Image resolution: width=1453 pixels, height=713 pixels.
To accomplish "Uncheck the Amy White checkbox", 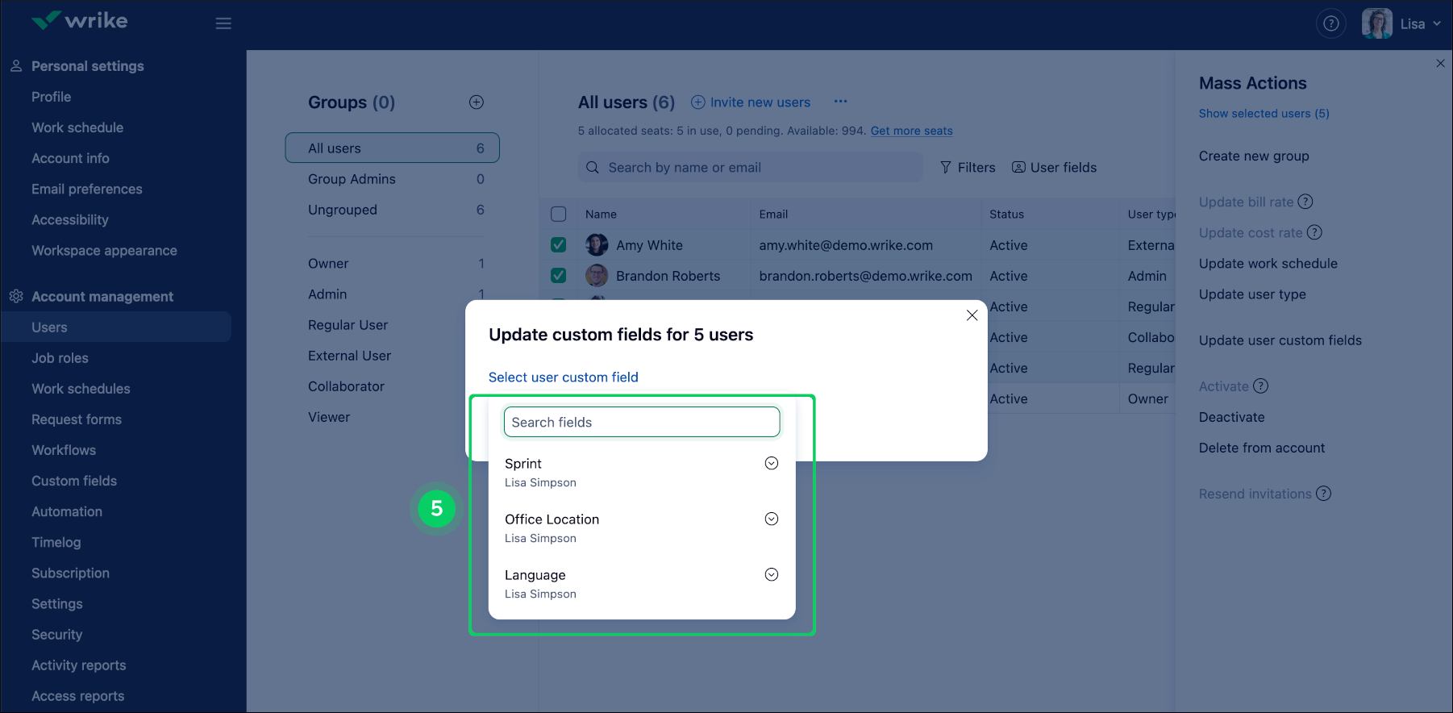I will (x=558, y=245).
